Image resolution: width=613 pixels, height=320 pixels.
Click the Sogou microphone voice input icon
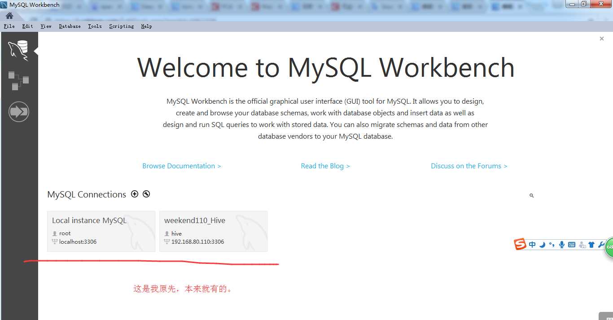click(561, 245)
